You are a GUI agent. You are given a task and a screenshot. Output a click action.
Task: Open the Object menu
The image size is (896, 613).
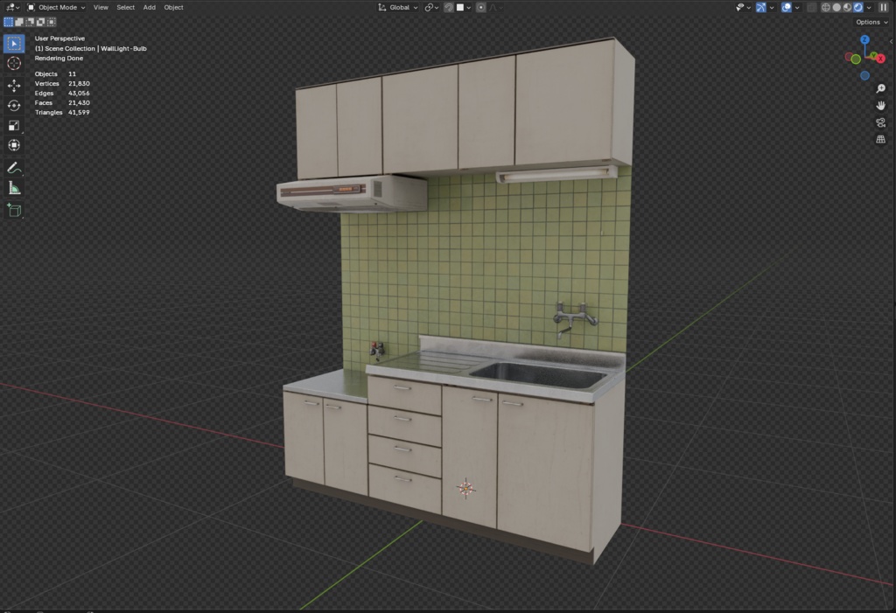(174, 7)
